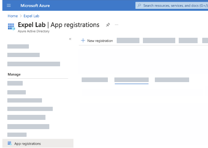Go to the Home breadcrumb
Image resolution: width=208 pixels, height=148 pixels.
[x=13, y=16]
